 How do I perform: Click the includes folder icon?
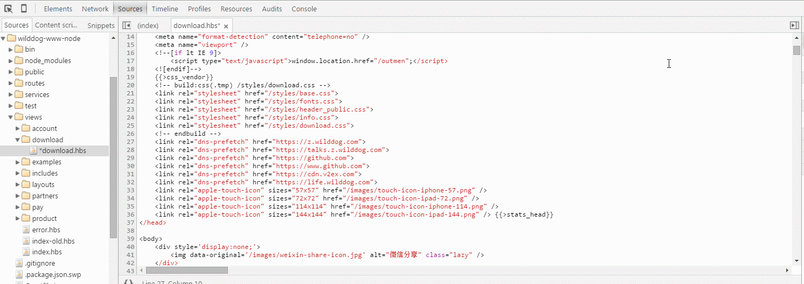point(26,173)
